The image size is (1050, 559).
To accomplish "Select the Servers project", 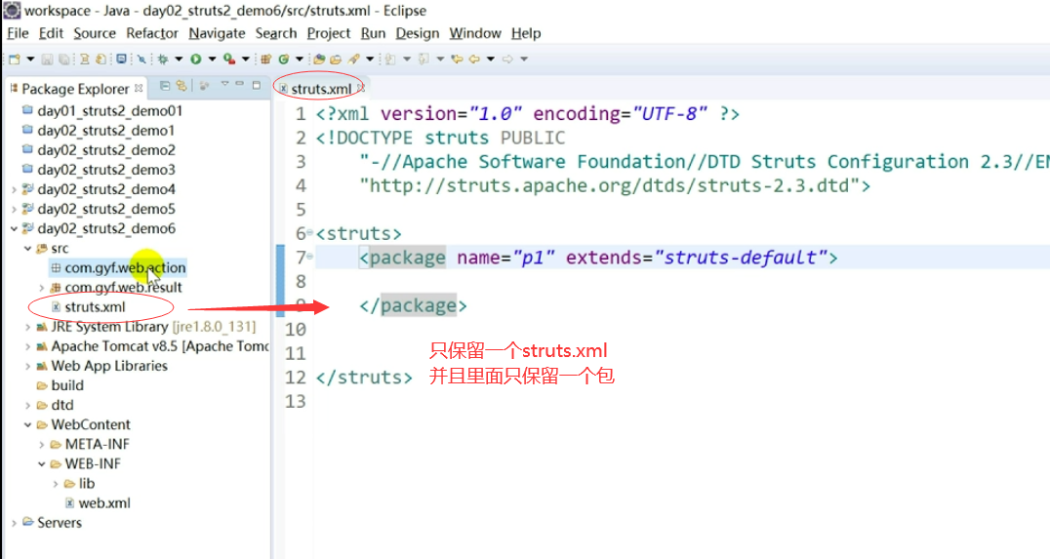I will 52,522.
